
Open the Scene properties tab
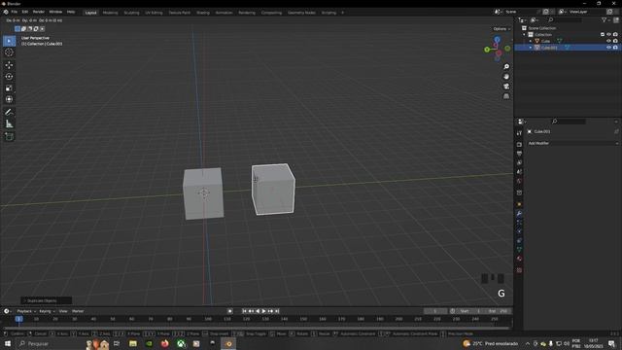[519, 172]
